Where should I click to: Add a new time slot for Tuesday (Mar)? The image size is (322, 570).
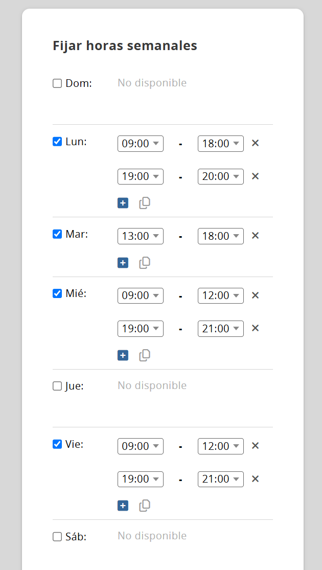123,263
